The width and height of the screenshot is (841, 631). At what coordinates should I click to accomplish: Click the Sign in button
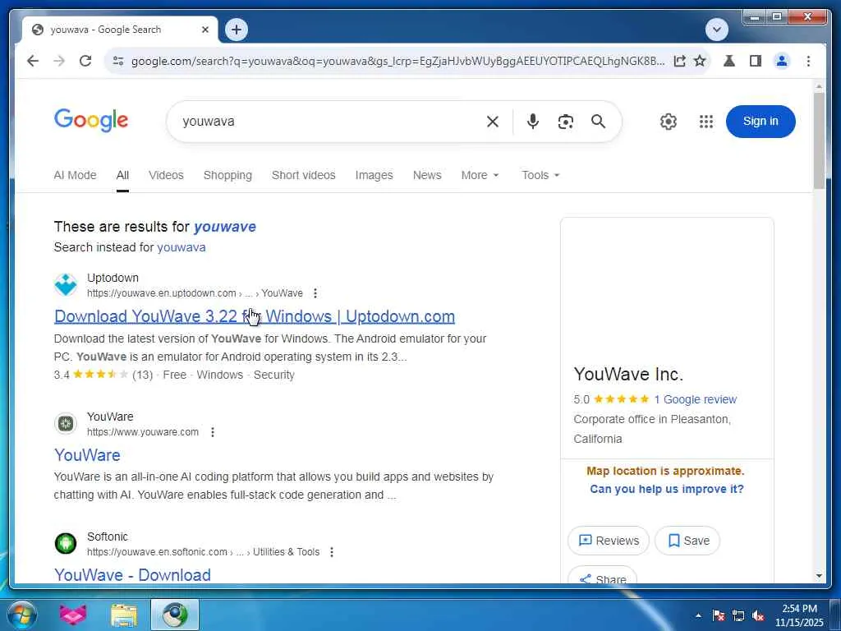pyautogui.click(x=760, y=122)
